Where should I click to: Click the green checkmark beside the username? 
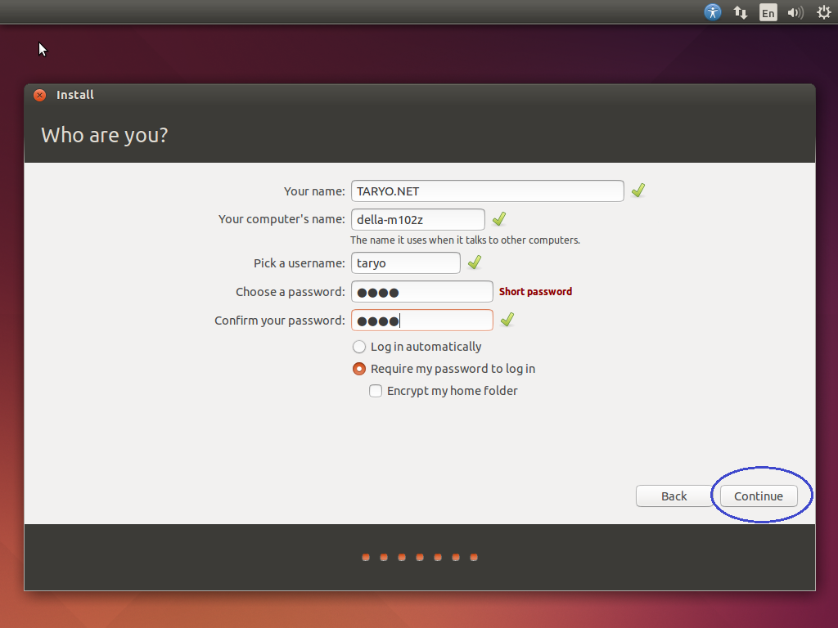tap(473, 262)
